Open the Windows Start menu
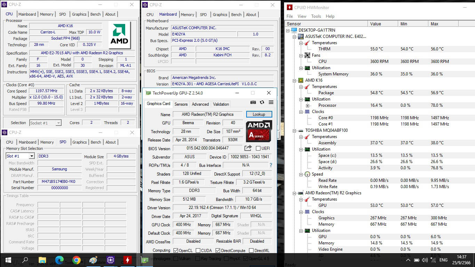This screenshot has width=475, height=267. click(8, 260)
